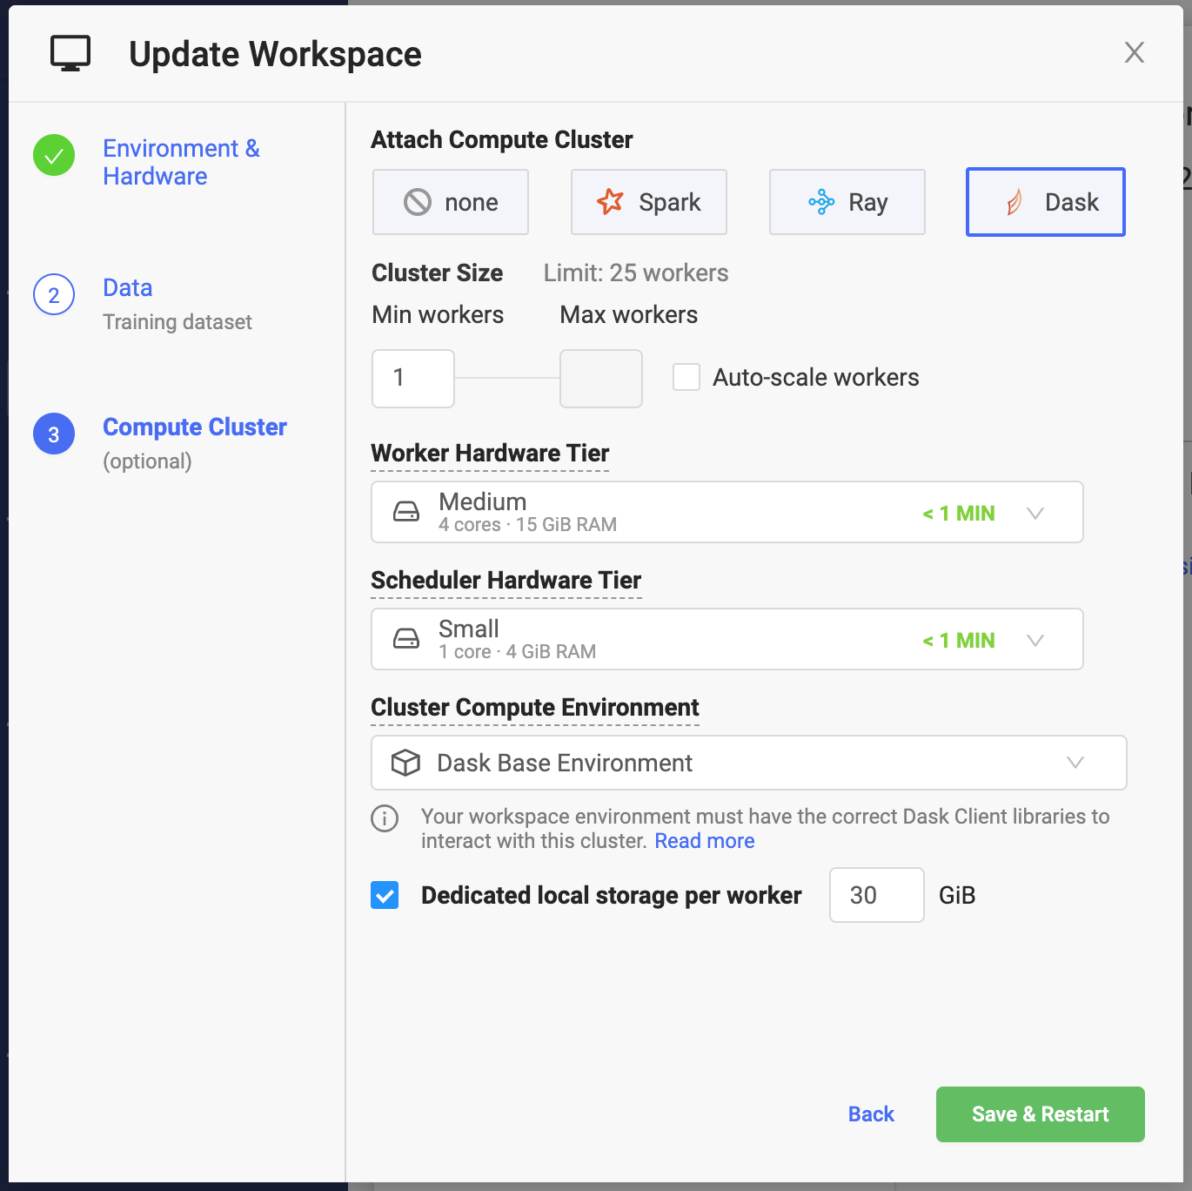This screenshot has height=1191, width=1192.
Task: Click the Min workers input field
Action: point(413,379)
